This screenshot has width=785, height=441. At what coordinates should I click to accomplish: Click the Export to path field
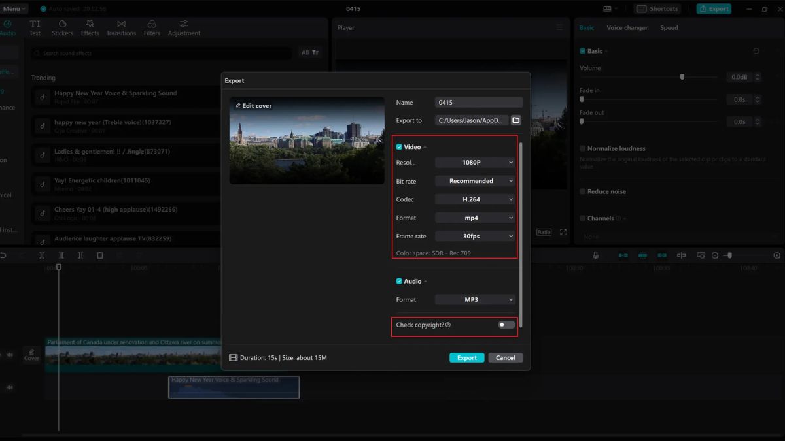click(472, 120)
